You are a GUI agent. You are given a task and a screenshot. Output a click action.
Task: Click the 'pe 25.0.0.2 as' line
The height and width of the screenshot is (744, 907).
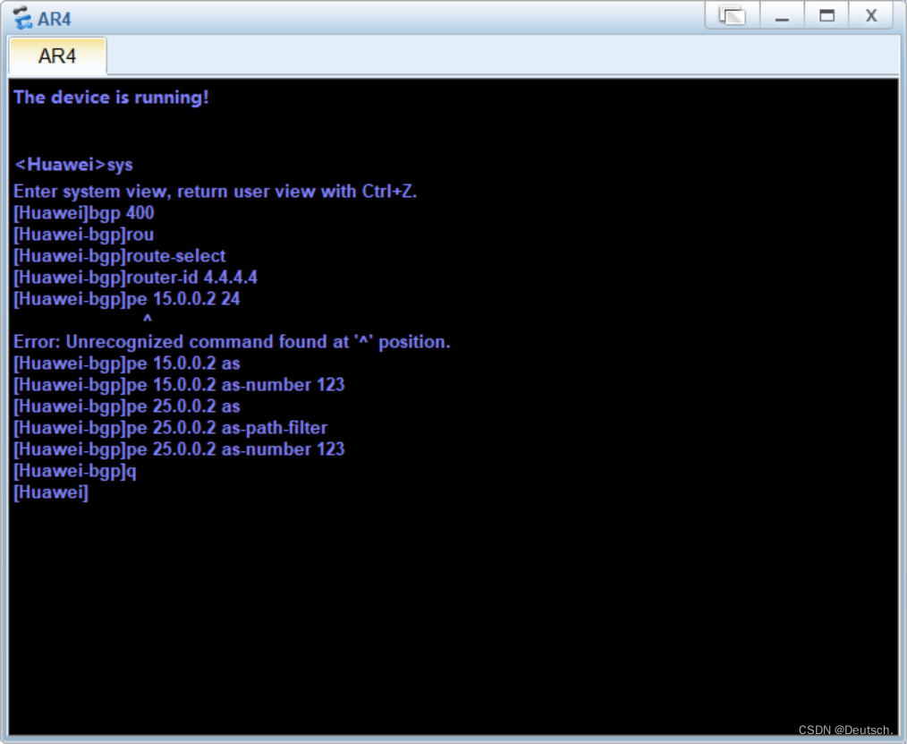(x=127, y=406)
